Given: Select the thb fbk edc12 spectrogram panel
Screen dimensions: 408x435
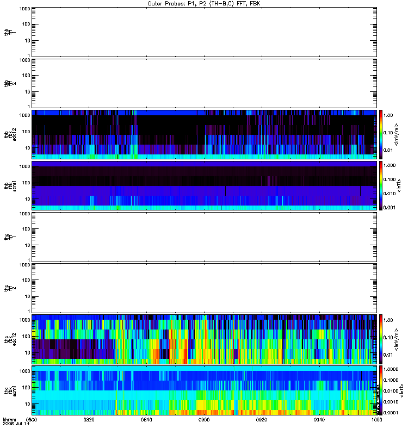Looking at the screenshot, I should [x=205, y=134].
